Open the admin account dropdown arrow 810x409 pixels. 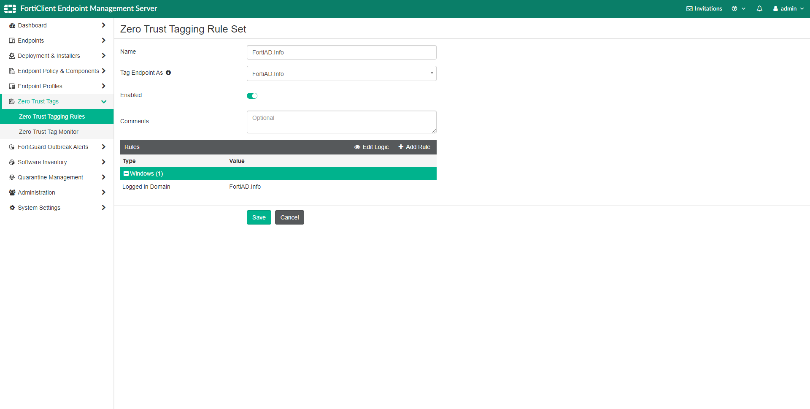[x=802, y=8]
